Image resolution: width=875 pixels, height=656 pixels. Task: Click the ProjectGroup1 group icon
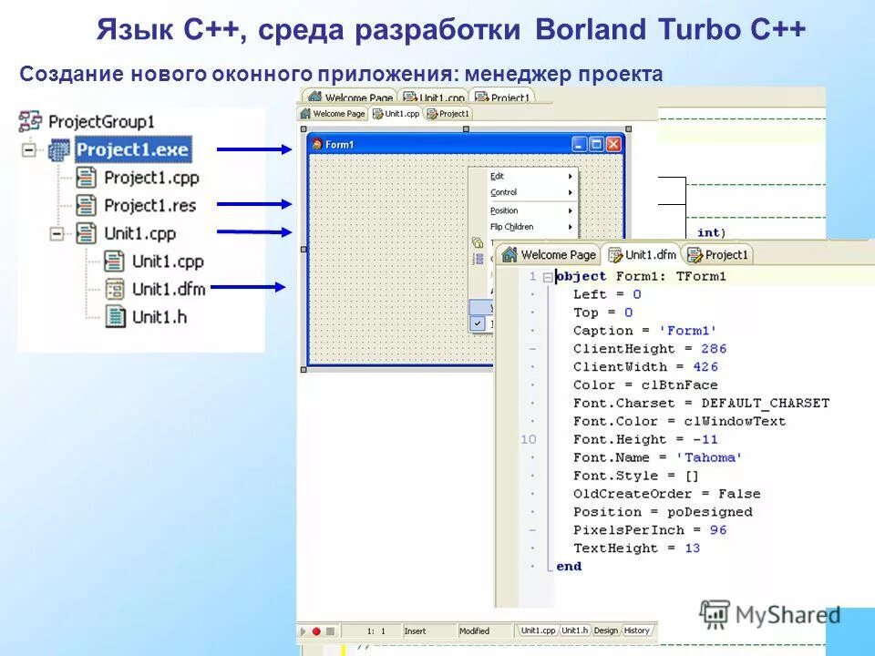[x=30, y=118]
